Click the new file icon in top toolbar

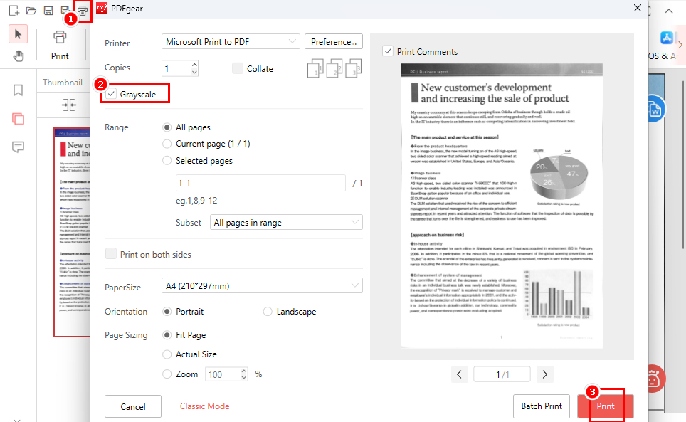click(x=13, y=11)
